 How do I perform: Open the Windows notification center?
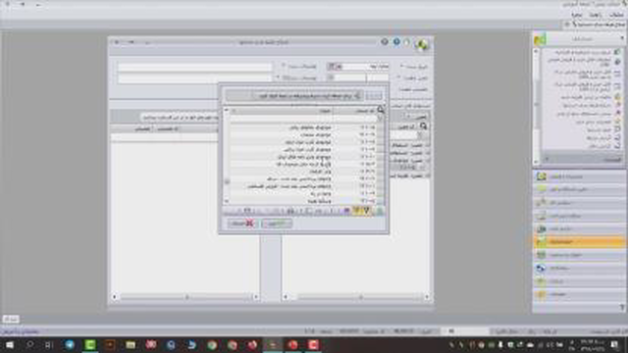(614, 345)
